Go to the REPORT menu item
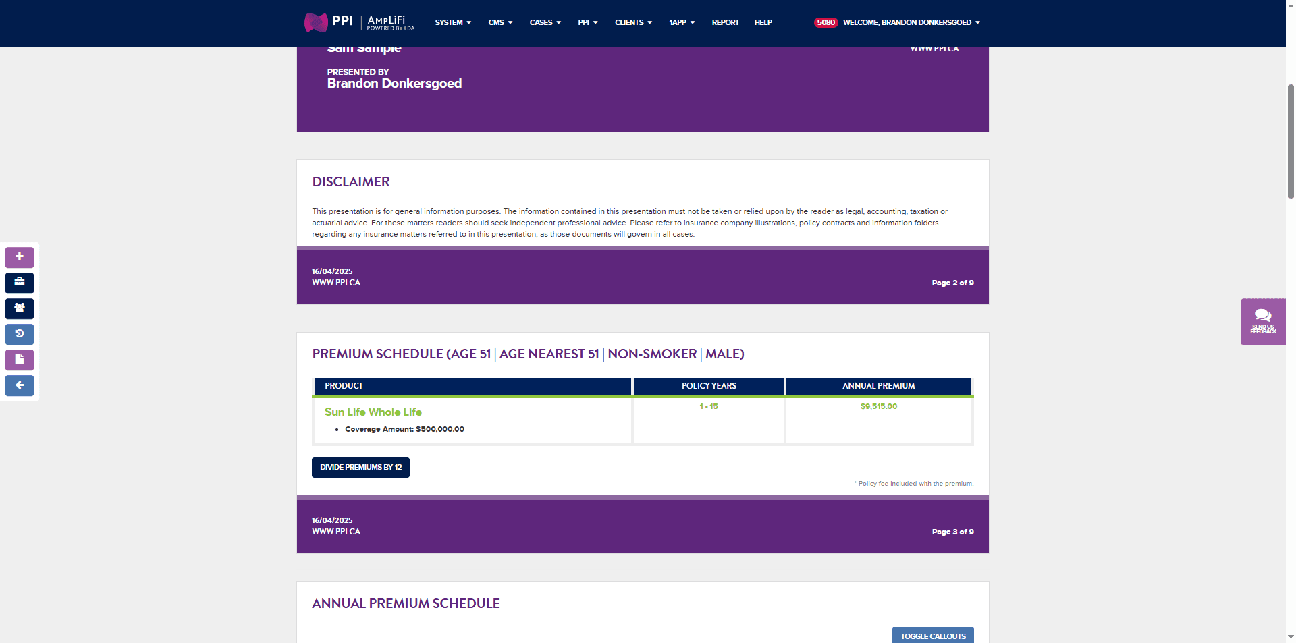The width and height of the screenshot is (1296, 643). point(725,22)
